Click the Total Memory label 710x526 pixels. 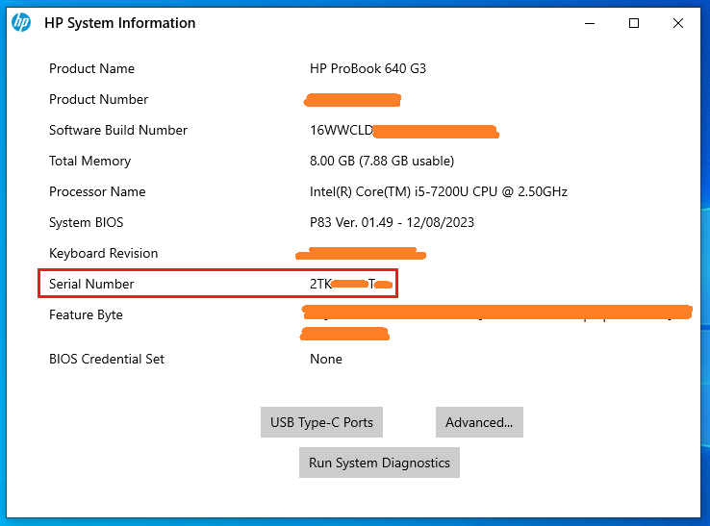pos(90,161)
